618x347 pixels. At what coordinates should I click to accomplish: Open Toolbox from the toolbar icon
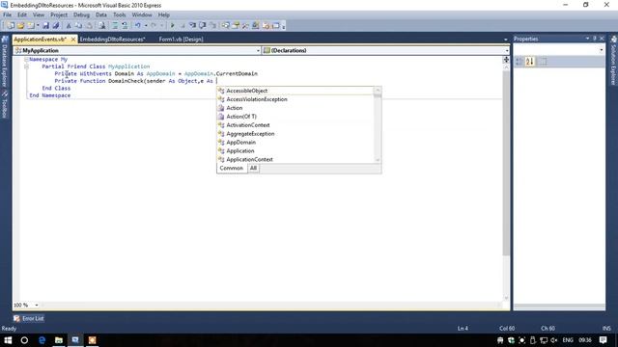245,26
